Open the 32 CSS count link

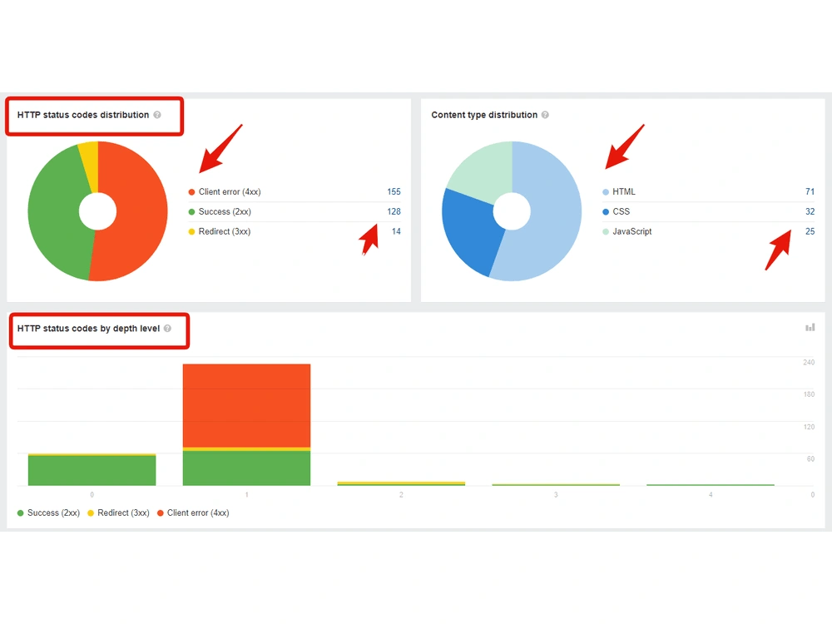click(810, 211)
